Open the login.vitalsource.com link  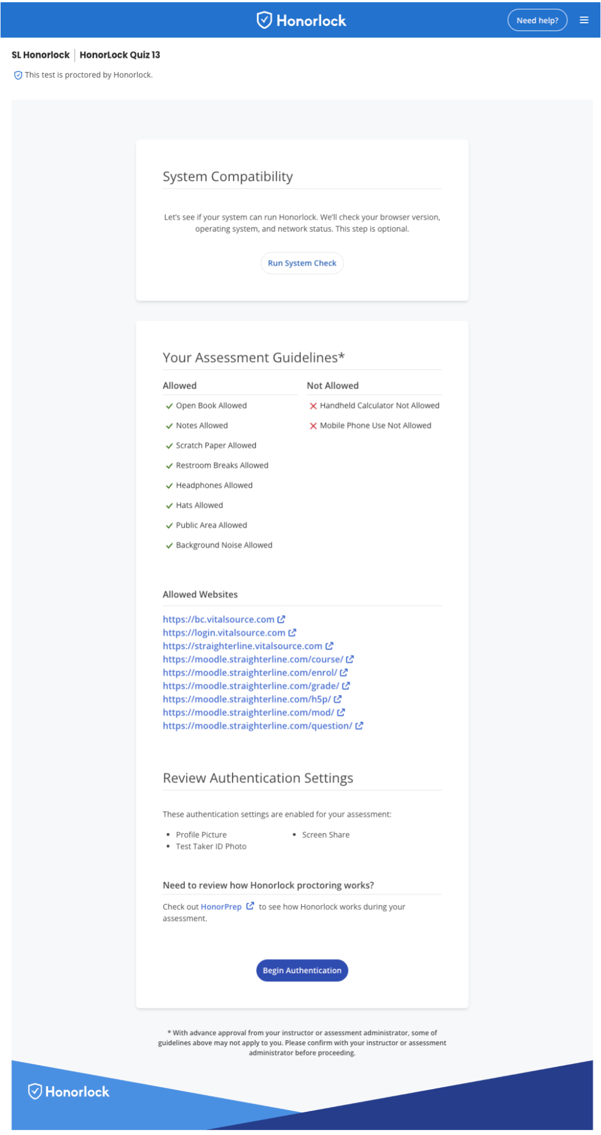click(x=224, y=633)
